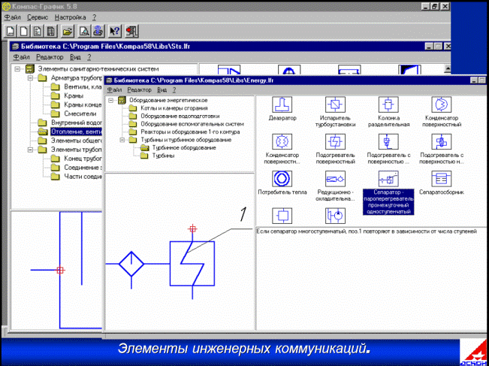489x366 pixels.
Task: Select the unlabeled pump-like symbol in last row
Action: 335,216
